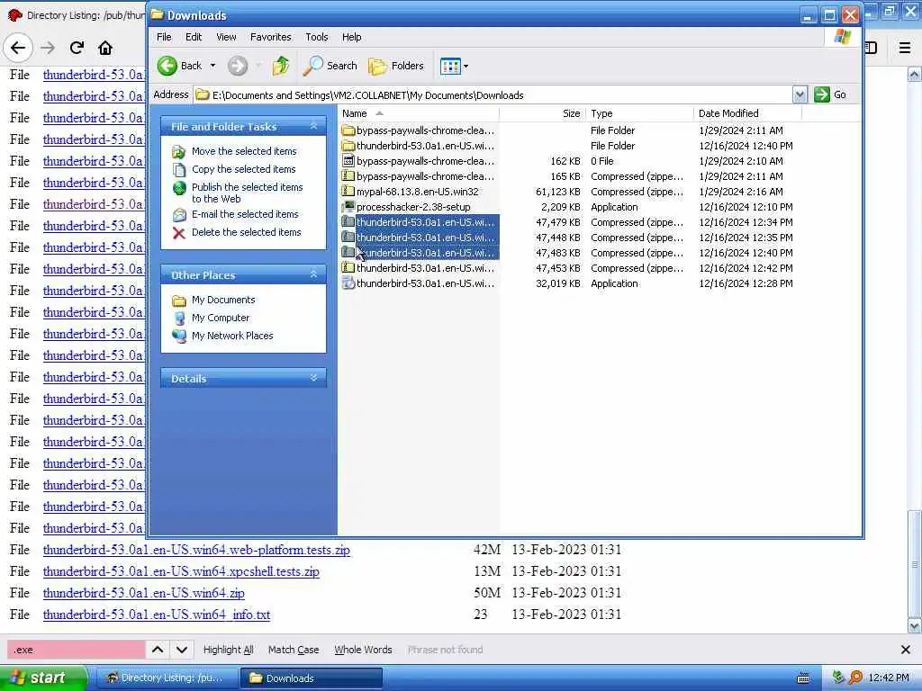
Task: Expand the Details panel
Action: click(x=313, y=378)
